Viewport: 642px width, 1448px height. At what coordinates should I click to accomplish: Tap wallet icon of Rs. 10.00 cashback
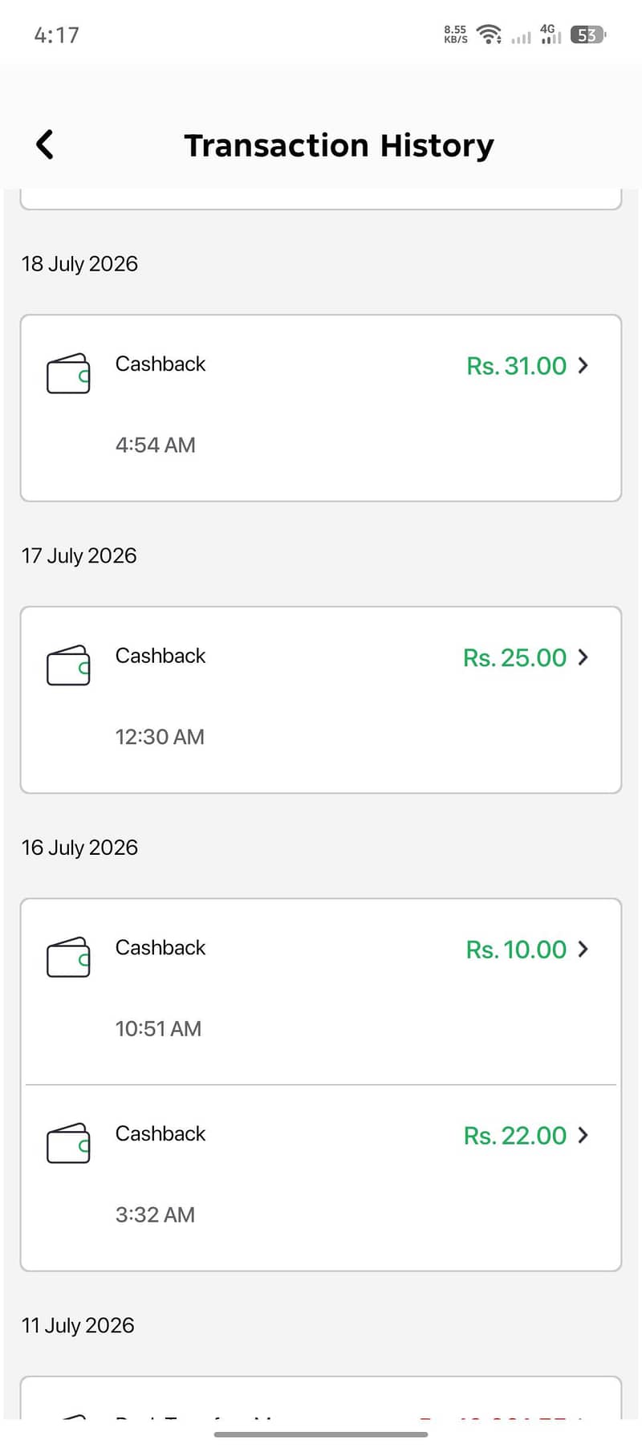pyautogui.click(x=68, y=957)
